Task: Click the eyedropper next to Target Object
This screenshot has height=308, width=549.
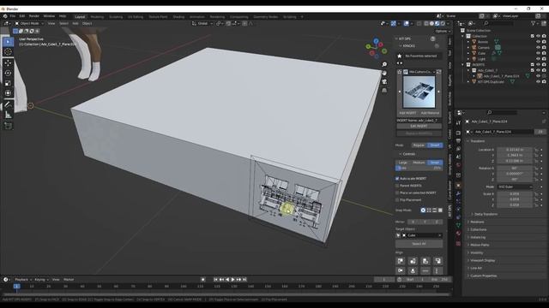Action: [x=398, y=235]
